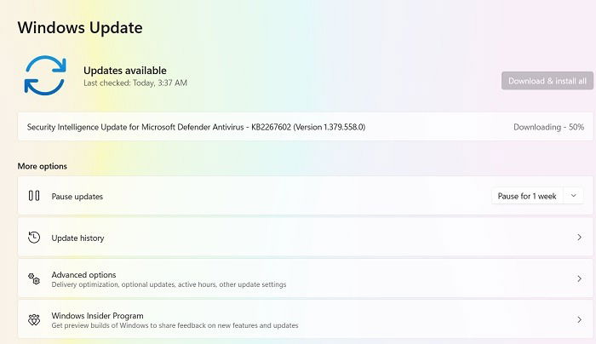596x344 pixels.
Task: Open the pause duration dropdown arrow
Action: pos(573,196)
